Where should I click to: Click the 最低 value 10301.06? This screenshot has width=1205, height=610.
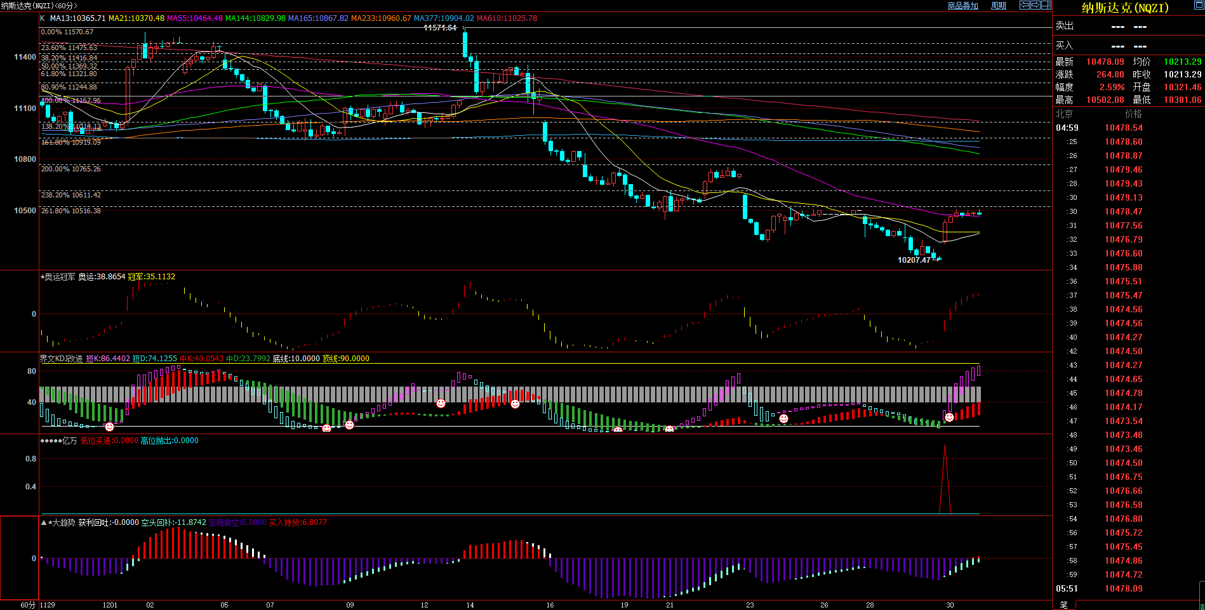click(1183, 100)
